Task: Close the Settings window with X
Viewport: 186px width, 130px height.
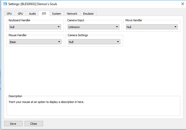Action: coord(182,4)
